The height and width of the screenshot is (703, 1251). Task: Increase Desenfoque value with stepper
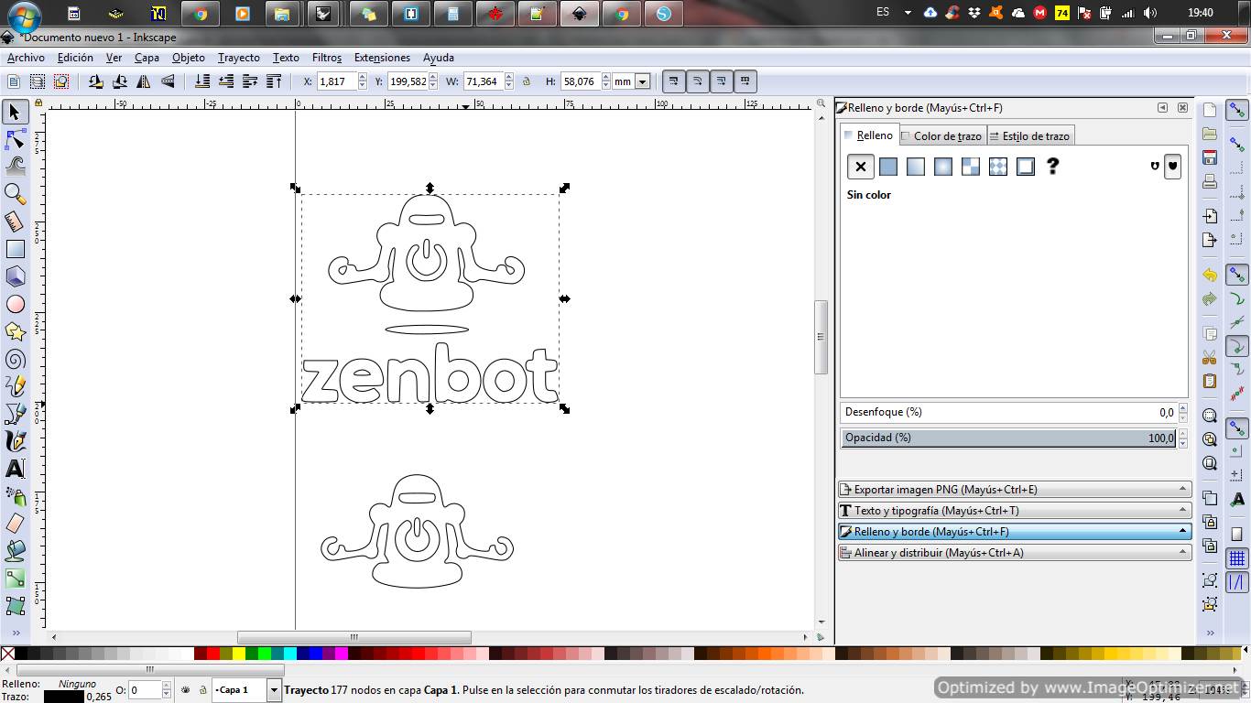point(1183,408)
